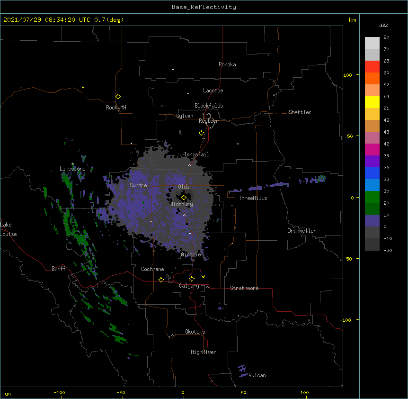The image size is (408, 399).
Task: Click the Strathmore label
Action: pyautogui.click(x=244, y=288)
